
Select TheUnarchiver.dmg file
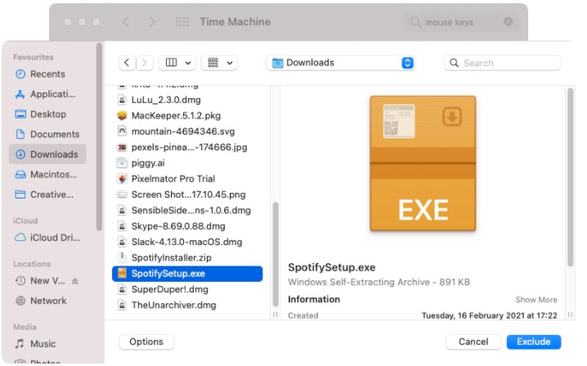coord(187,305)
